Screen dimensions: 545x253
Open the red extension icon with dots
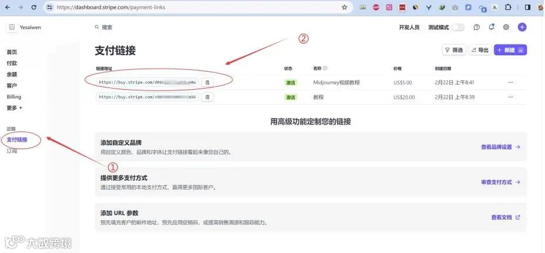(402, 7)
